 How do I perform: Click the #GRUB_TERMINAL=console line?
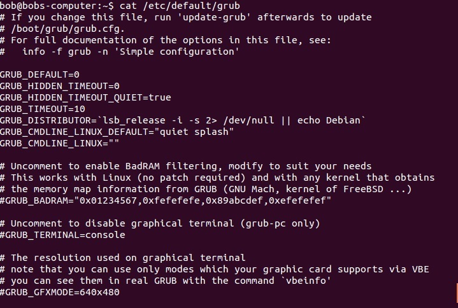tap(62, 235)
